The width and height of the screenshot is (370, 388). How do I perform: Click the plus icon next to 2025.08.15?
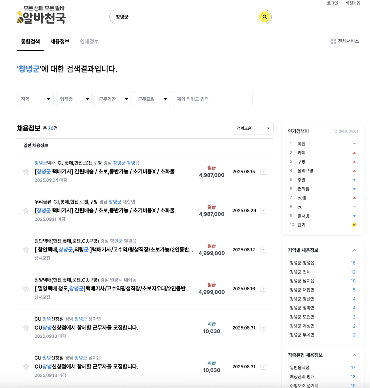[x=263, y=172]
